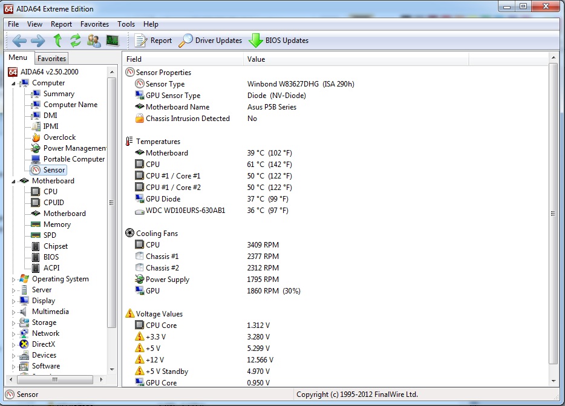Click the Portable Computer laptop icon
Screen dimensions: 565x406
click(36, 159)
